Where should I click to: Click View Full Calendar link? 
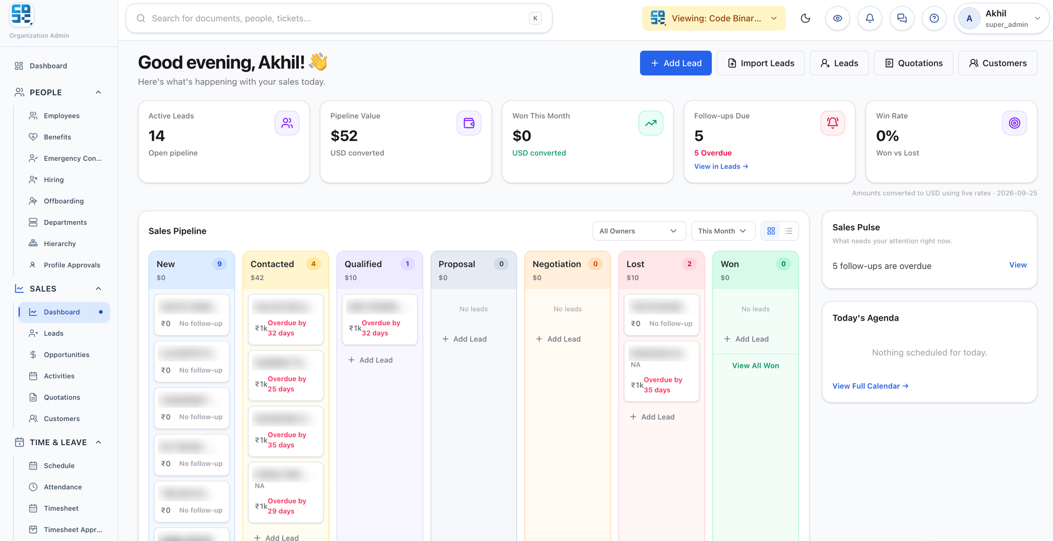(x=870, y=386)
